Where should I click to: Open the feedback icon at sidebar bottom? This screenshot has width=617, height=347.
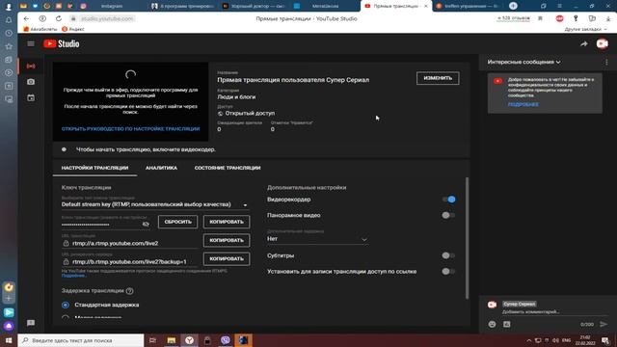pos(31,323)
